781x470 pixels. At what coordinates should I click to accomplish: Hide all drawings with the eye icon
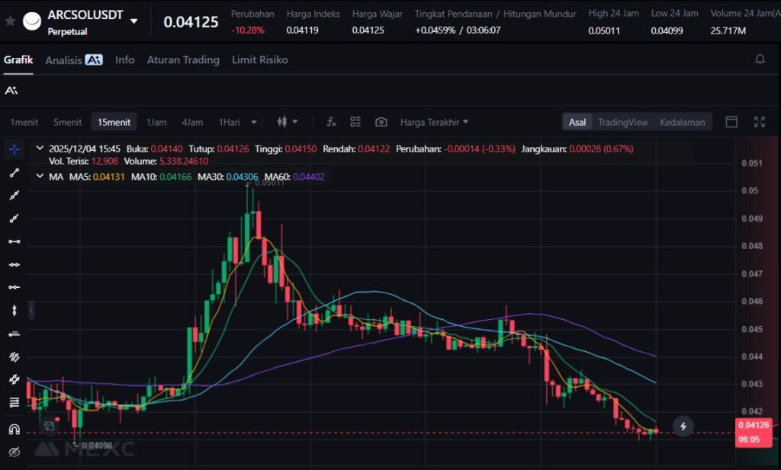click(14, 452)
